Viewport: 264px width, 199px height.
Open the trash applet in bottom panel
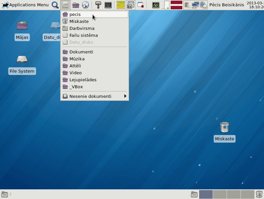click(259, 194)
